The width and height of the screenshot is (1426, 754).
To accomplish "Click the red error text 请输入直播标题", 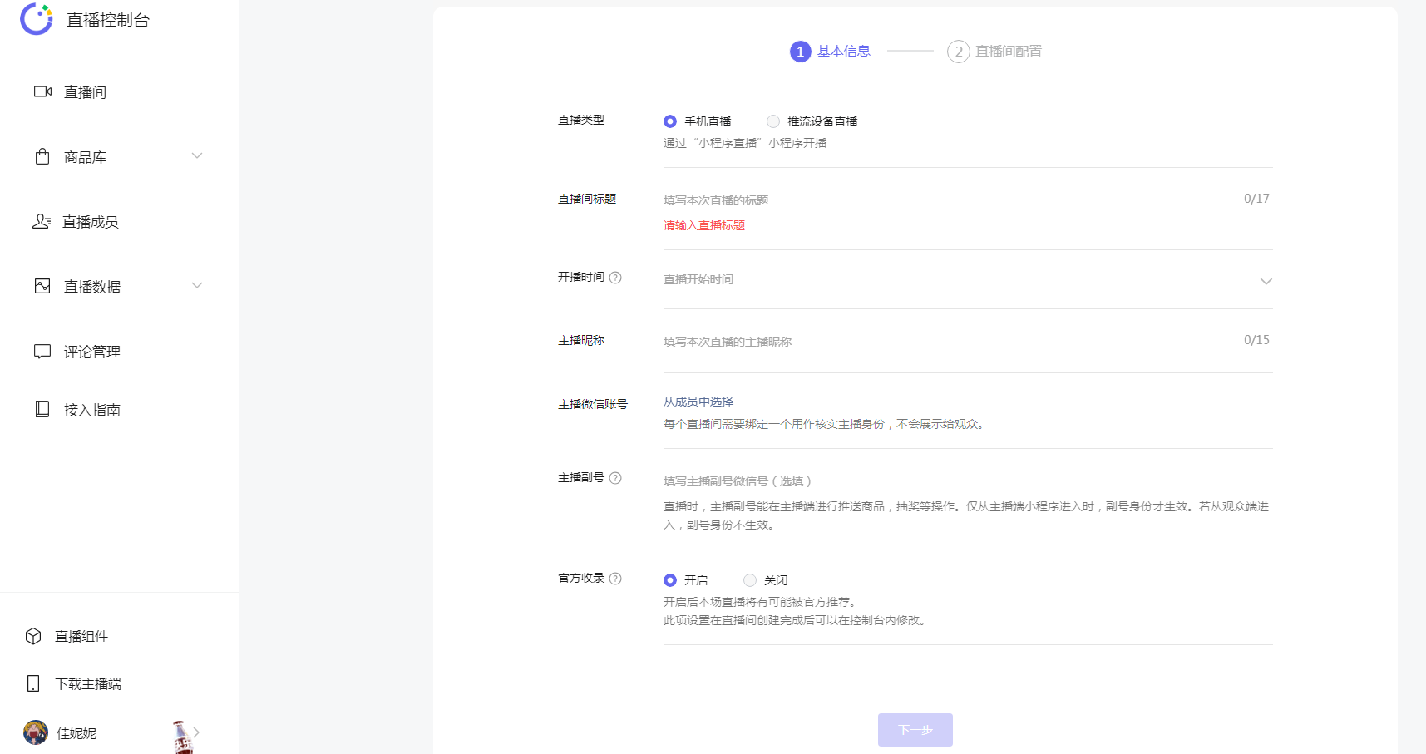I will [x=704, y=225].
